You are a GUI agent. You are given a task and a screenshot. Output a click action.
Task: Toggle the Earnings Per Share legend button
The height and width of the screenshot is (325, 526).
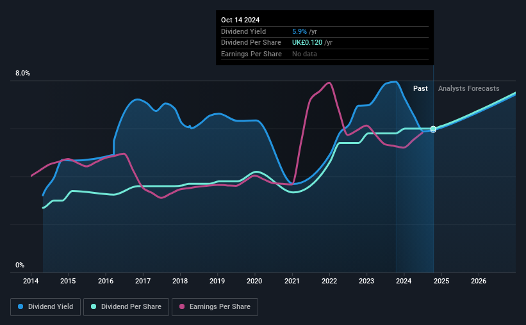click(215, 307)
